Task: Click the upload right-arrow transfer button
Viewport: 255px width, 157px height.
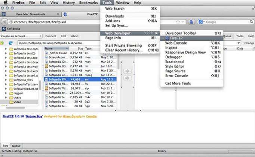Action: (x=127, y=78)
